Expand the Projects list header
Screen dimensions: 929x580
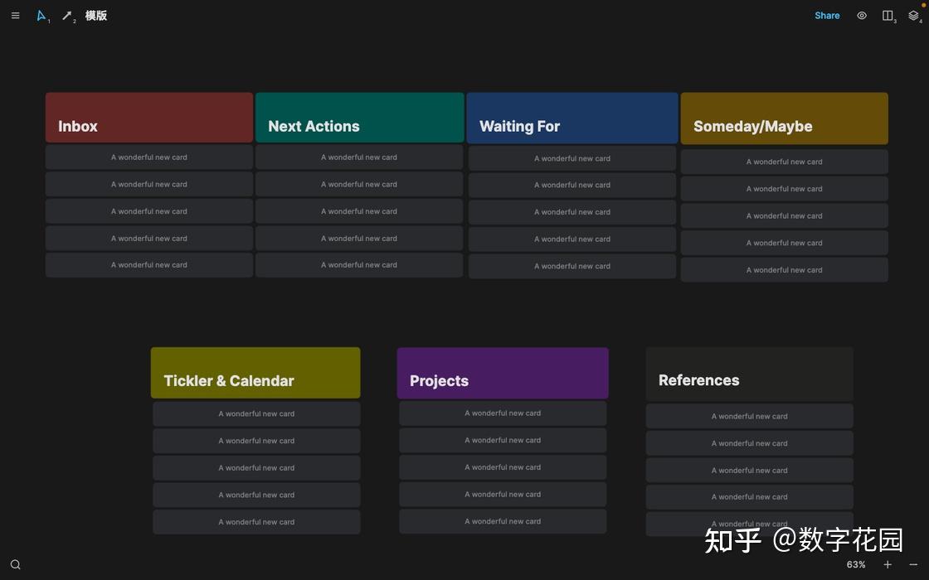click(503, 373)
